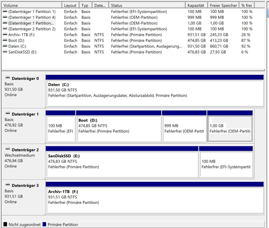
Task: Click the disk icon next to Datenträger 0
Action: [x=8, y=79]
